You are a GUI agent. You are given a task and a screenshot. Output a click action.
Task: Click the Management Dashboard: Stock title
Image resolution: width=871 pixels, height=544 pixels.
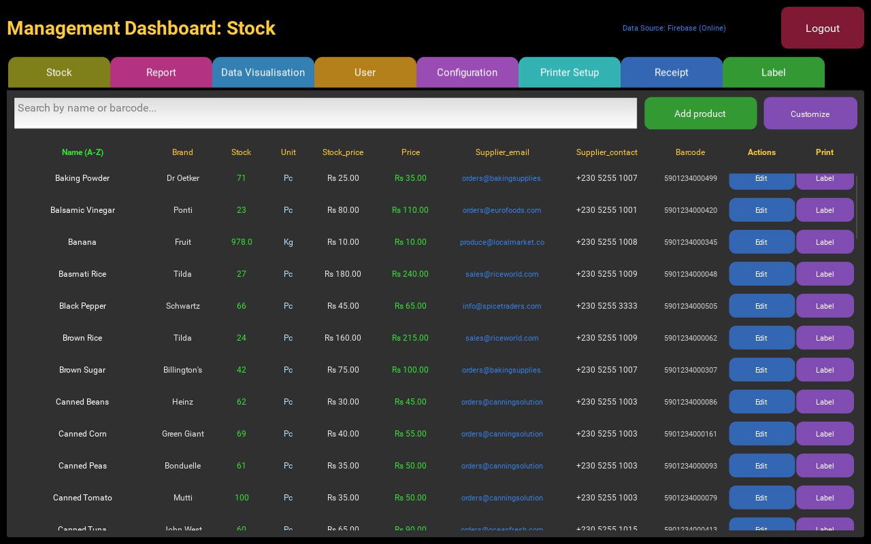point(141,28)
